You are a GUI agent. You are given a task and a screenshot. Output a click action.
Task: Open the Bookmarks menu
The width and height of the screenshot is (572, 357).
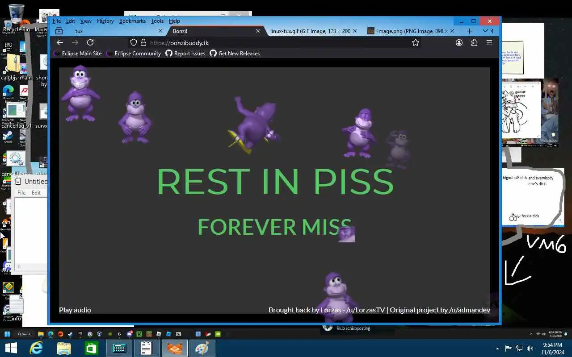[132, 21]
